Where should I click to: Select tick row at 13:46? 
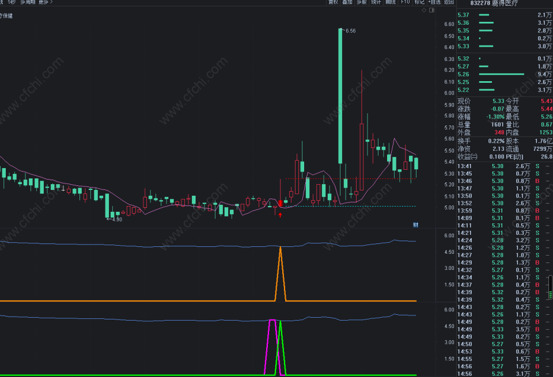point(503,181)
